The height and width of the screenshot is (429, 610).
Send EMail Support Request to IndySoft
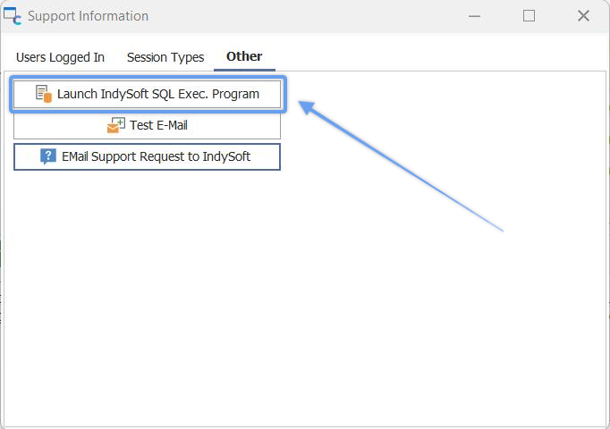[x=147, y=156]
